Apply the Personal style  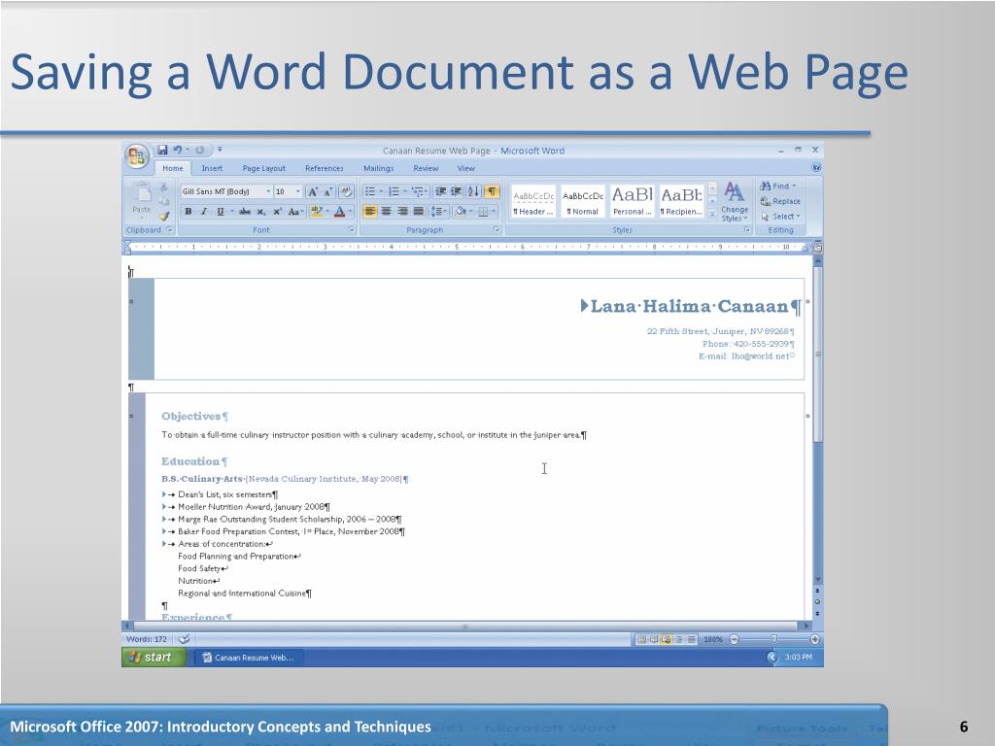point(632,202)
